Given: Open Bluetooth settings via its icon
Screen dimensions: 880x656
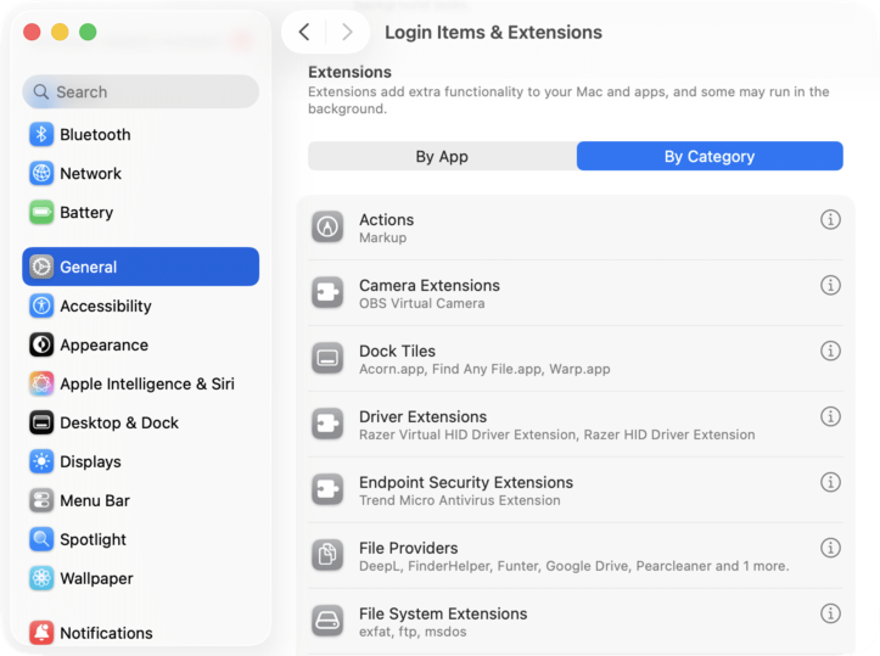Looking at the screenshot, I should click(41, 134).
